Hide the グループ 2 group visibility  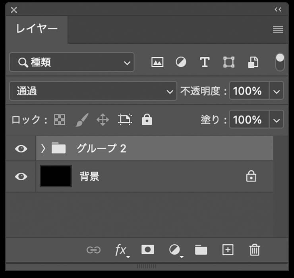21,149
